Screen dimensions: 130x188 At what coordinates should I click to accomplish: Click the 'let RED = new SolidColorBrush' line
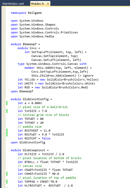53,87
